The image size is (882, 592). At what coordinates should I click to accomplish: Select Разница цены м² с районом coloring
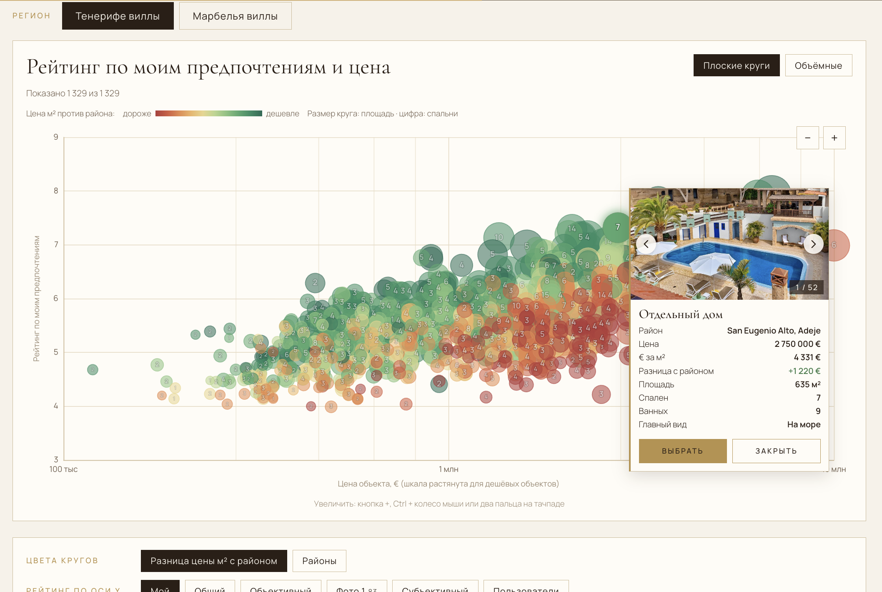click(x=214, y=561)
